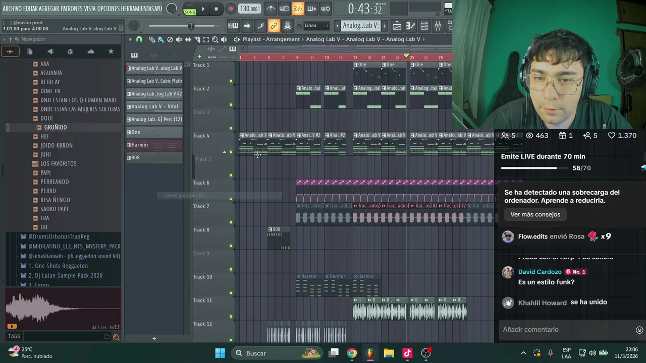Image resolution: width=646 pixels, height=363 pixels.
Task: Click the Añadir comentario field
Action: pos(565,329)
